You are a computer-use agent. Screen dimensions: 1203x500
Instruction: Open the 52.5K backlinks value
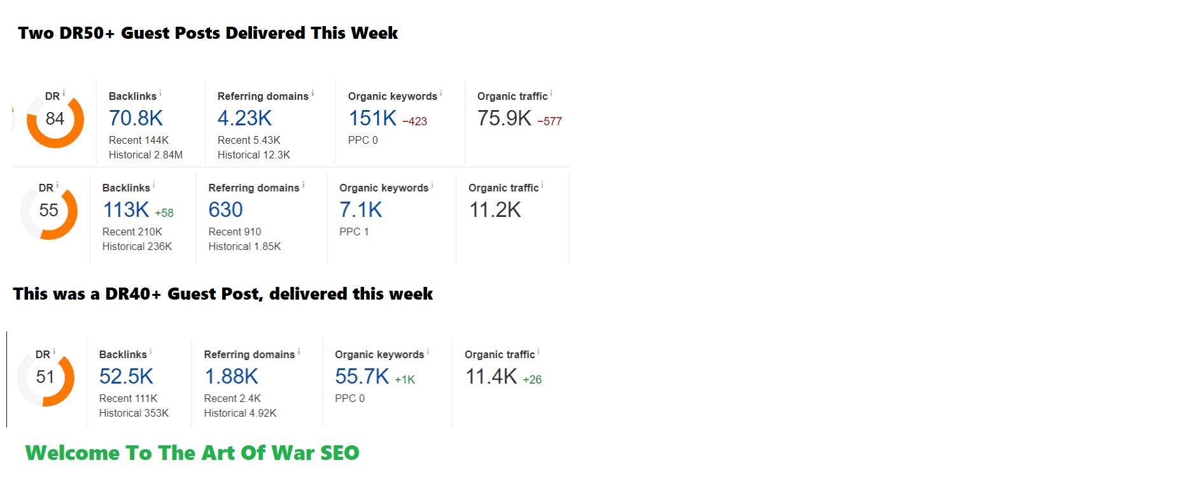click(x=126, y=377)
